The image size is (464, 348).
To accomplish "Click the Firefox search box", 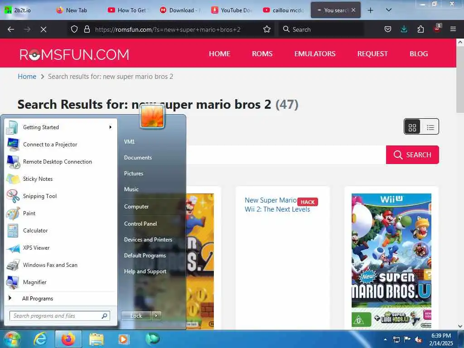I will tap(322, 29).
